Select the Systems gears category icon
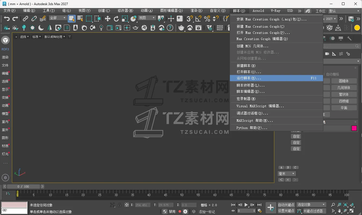 coord(348,54)
